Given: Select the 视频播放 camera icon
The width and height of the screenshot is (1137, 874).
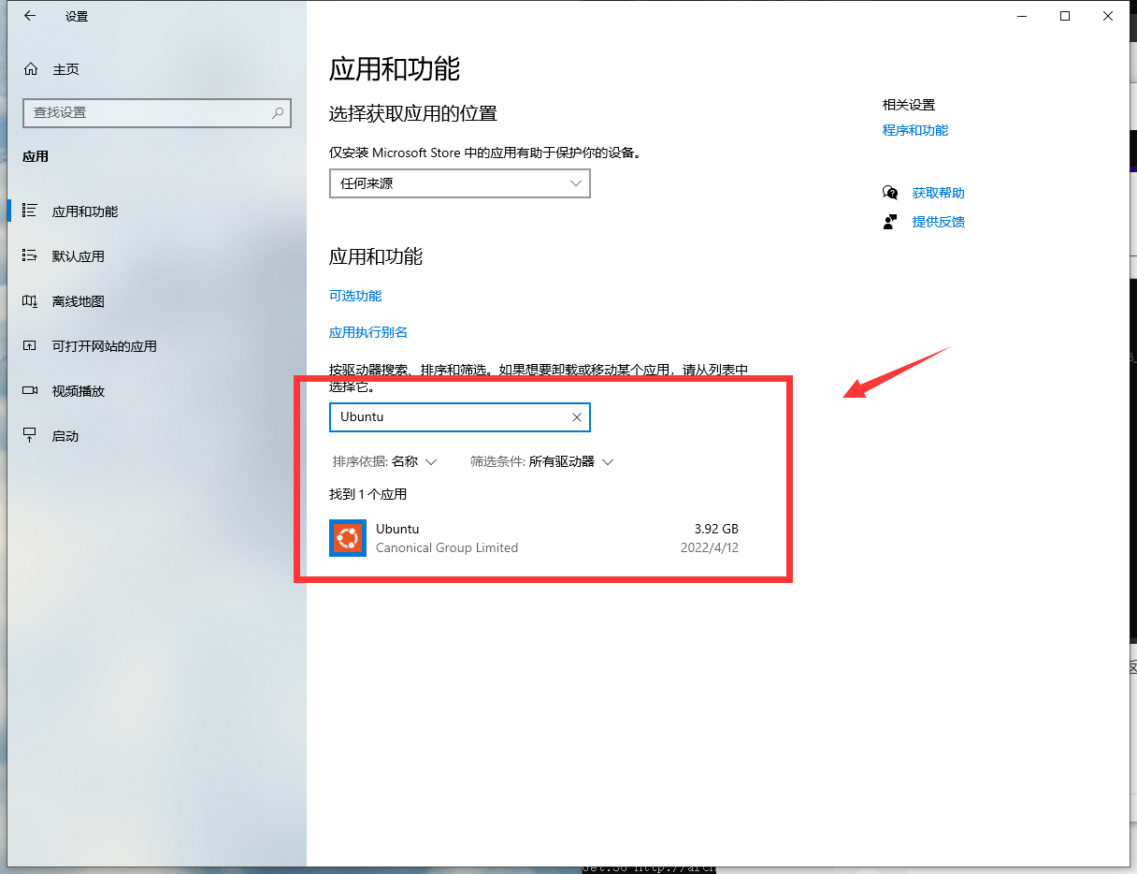Looking at the screenshot, I should coord(30,391).
